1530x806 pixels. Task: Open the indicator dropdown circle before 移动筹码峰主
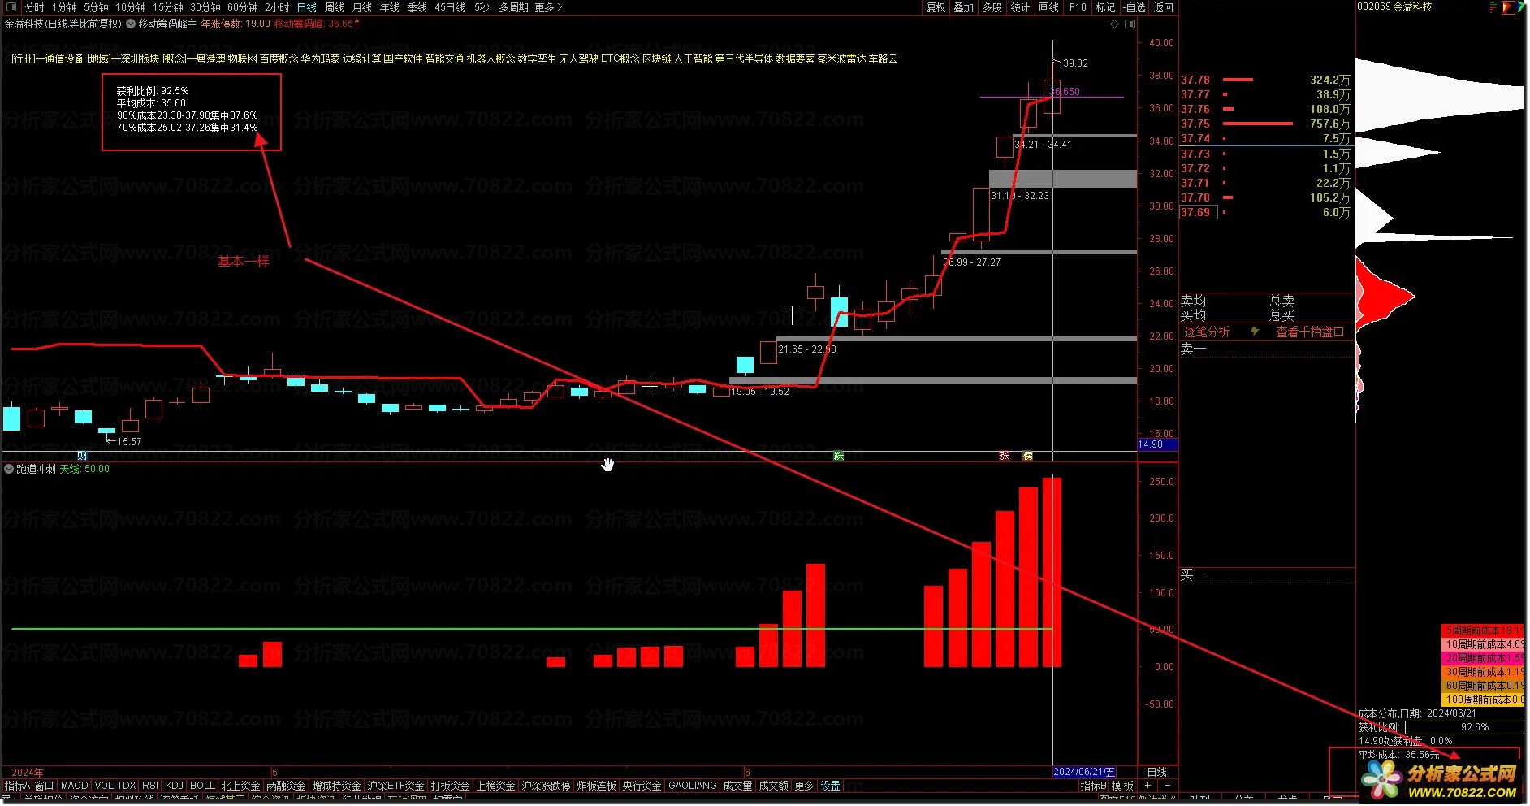[x=131, y=24]
